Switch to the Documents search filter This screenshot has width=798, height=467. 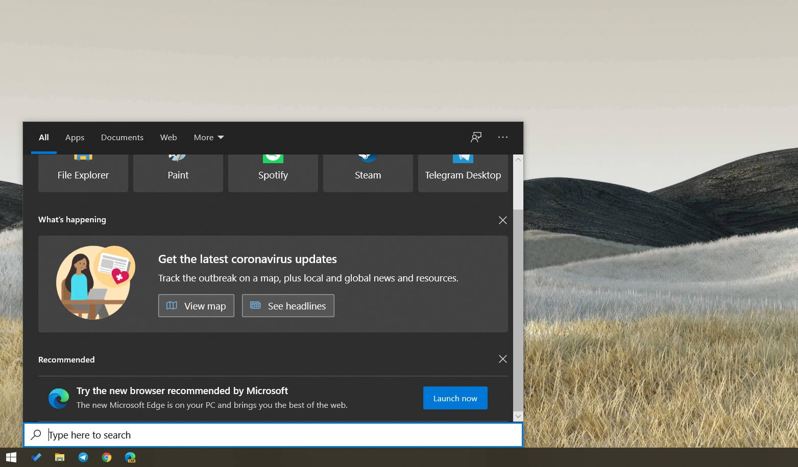[x=122, y=137]
